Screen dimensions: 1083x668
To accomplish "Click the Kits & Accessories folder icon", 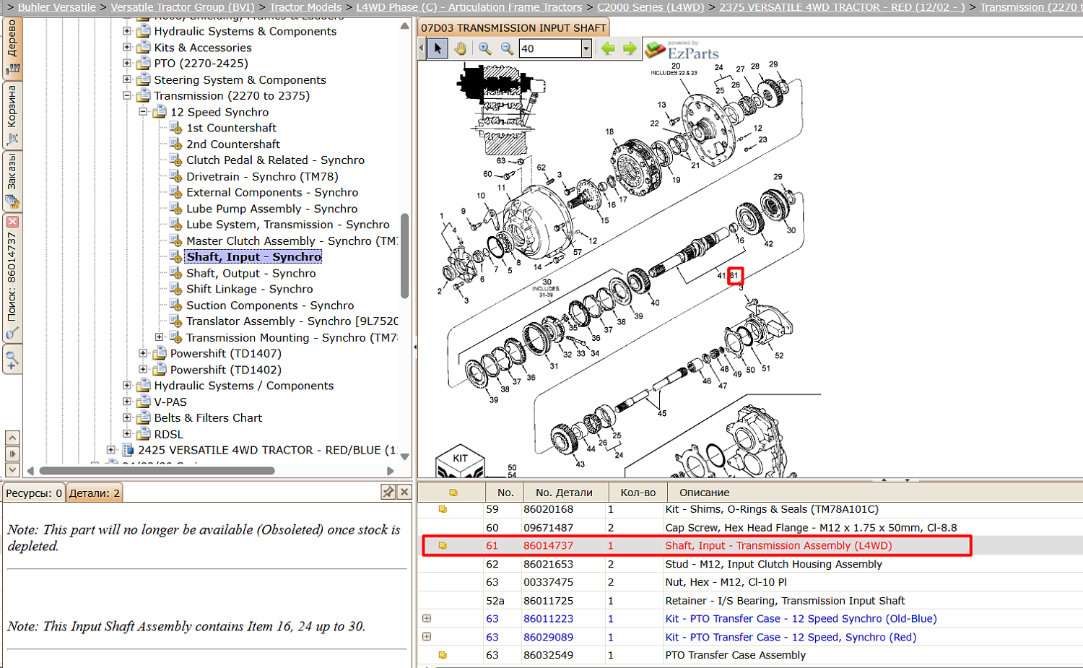I will [x=144, y=48].
